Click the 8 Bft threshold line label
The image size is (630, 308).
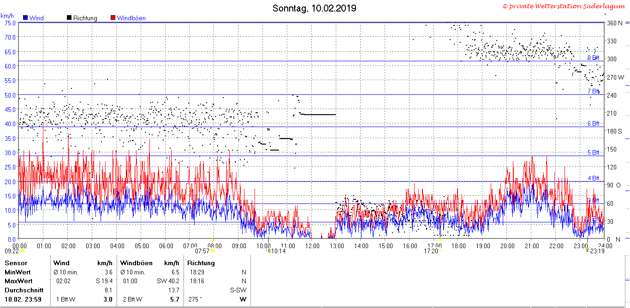pyautogui.click(x=593, y=58)
